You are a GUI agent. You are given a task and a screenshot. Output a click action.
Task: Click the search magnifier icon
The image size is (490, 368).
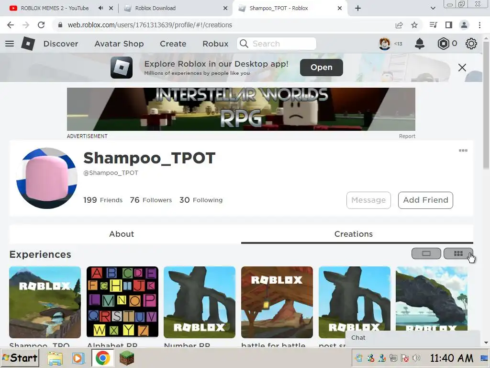[244, 44]
